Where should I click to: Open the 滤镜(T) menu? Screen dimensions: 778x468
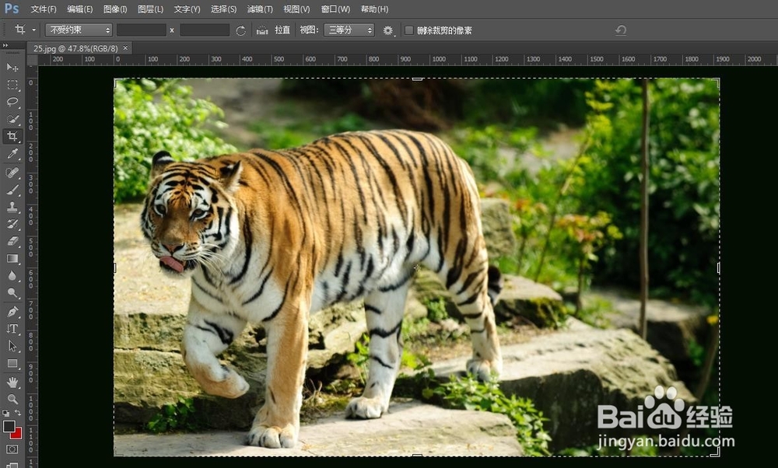click(260, 9)
